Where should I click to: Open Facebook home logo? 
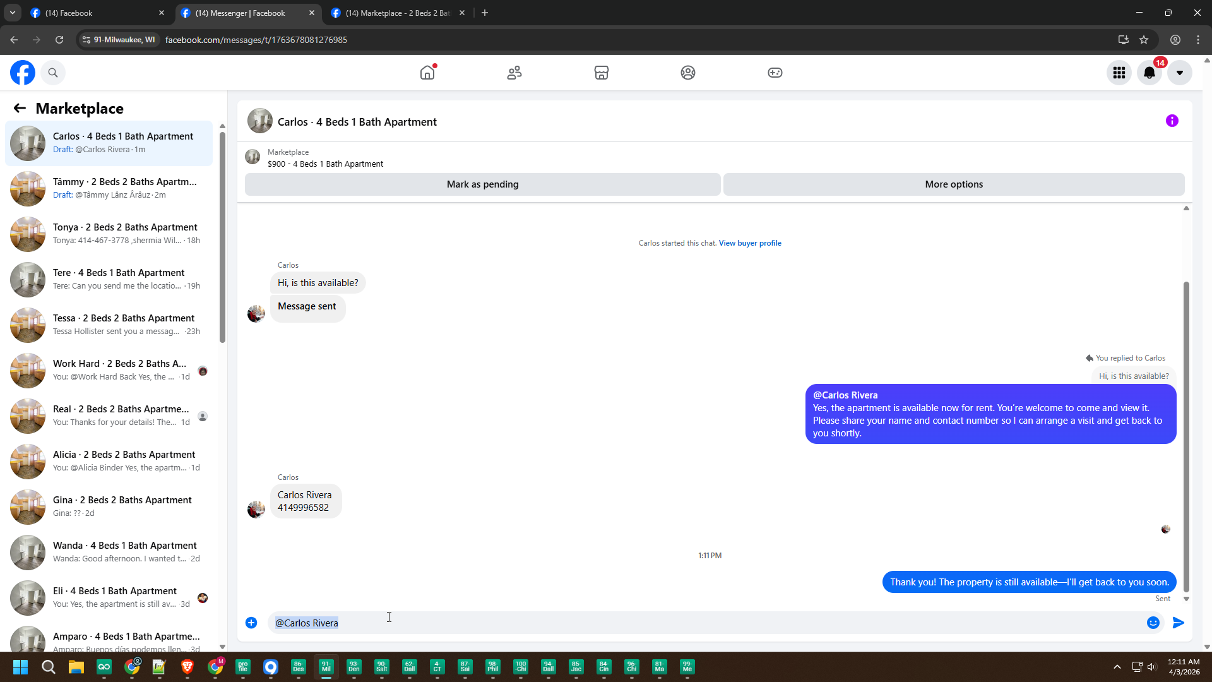tap(23, 73)
